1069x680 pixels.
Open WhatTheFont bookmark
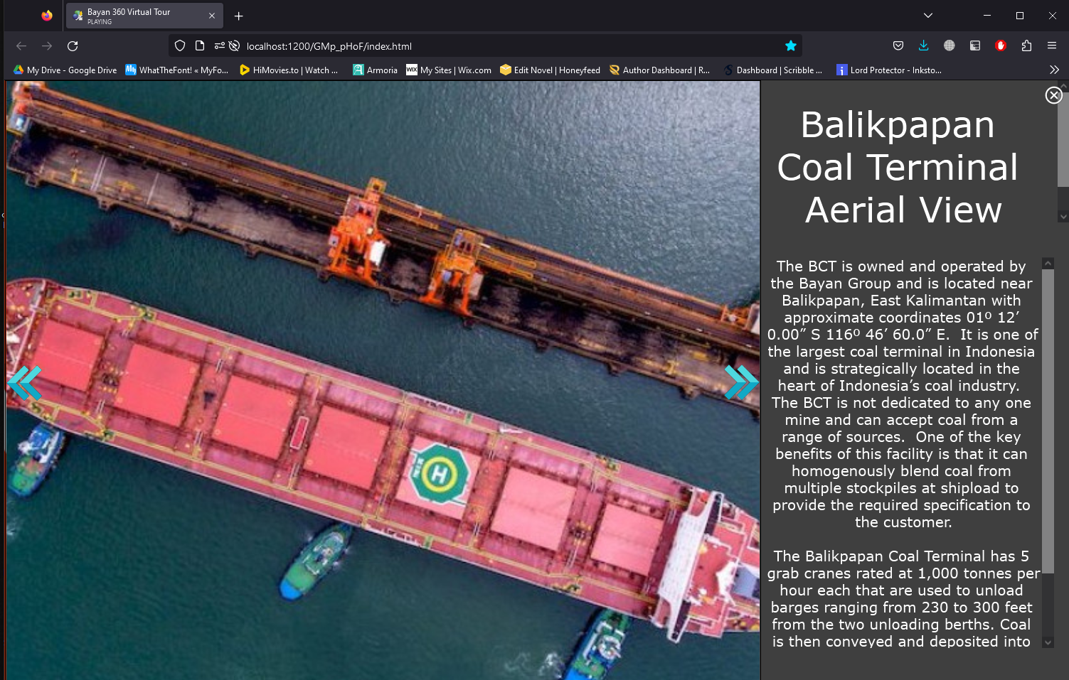click(177, 70)
